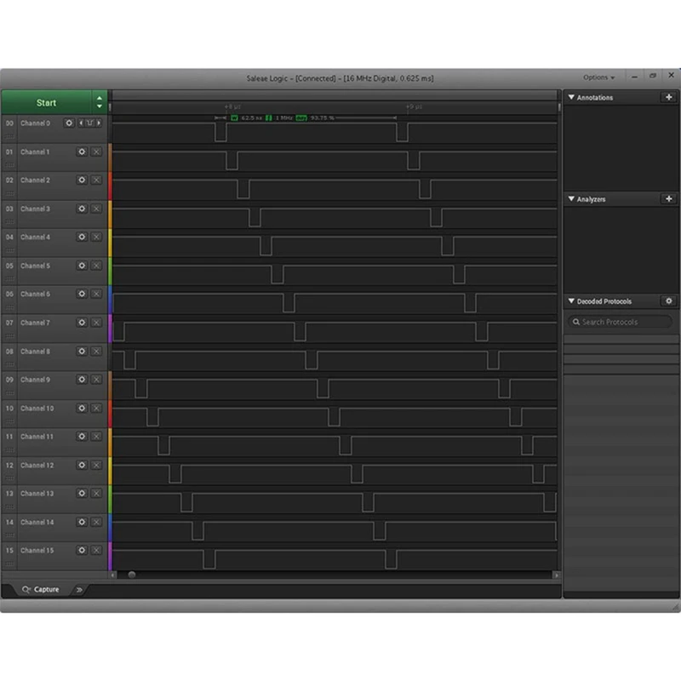Remove Channel 9 with its X button
The height and width of the screenshot is (681, 681).
tap(96, 380)
